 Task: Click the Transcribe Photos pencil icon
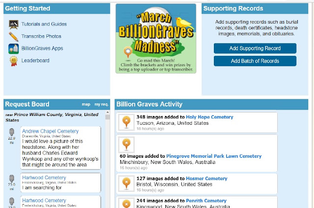(14, 37)
